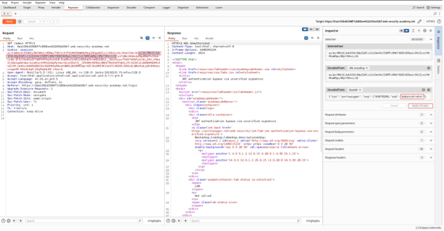Viewport: 444px width, 231px height.
Task: Open Request search help icon at bottom
Action: [4, 221]
